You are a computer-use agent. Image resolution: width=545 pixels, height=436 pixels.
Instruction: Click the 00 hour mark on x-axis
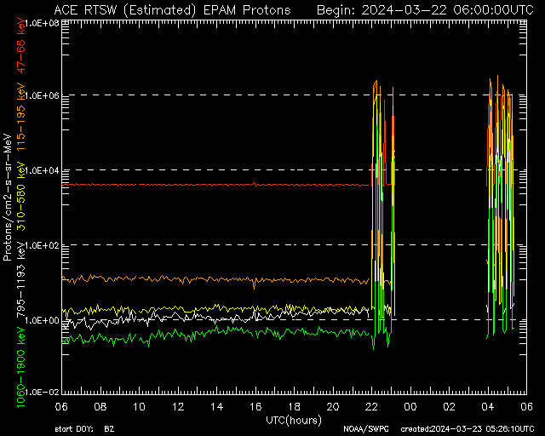tap(410, 406)
